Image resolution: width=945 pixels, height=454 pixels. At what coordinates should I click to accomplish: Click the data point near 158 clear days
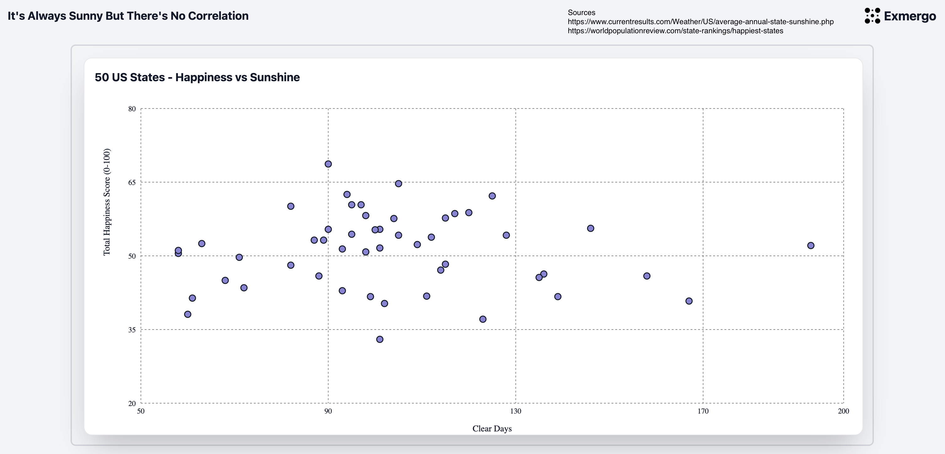(x=647, y=276)
